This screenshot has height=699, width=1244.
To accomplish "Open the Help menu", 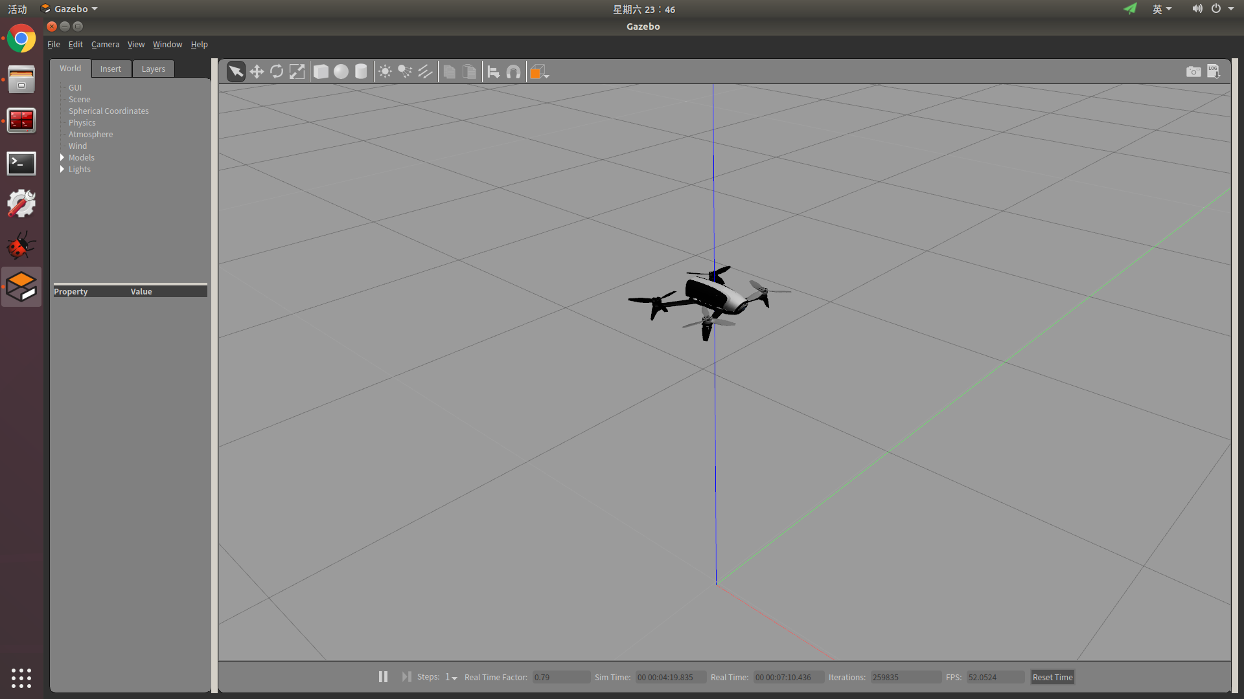I will click(200, 45).
